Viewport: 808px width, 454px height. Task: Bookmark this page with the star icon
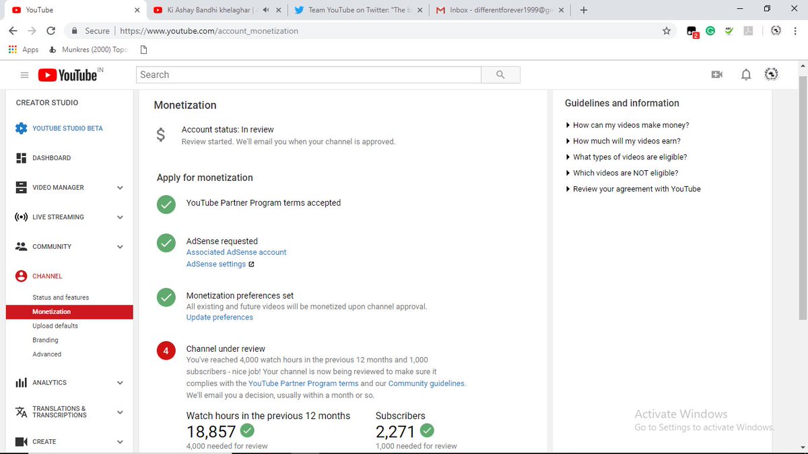pyautogui.click(x=667, y=31)
